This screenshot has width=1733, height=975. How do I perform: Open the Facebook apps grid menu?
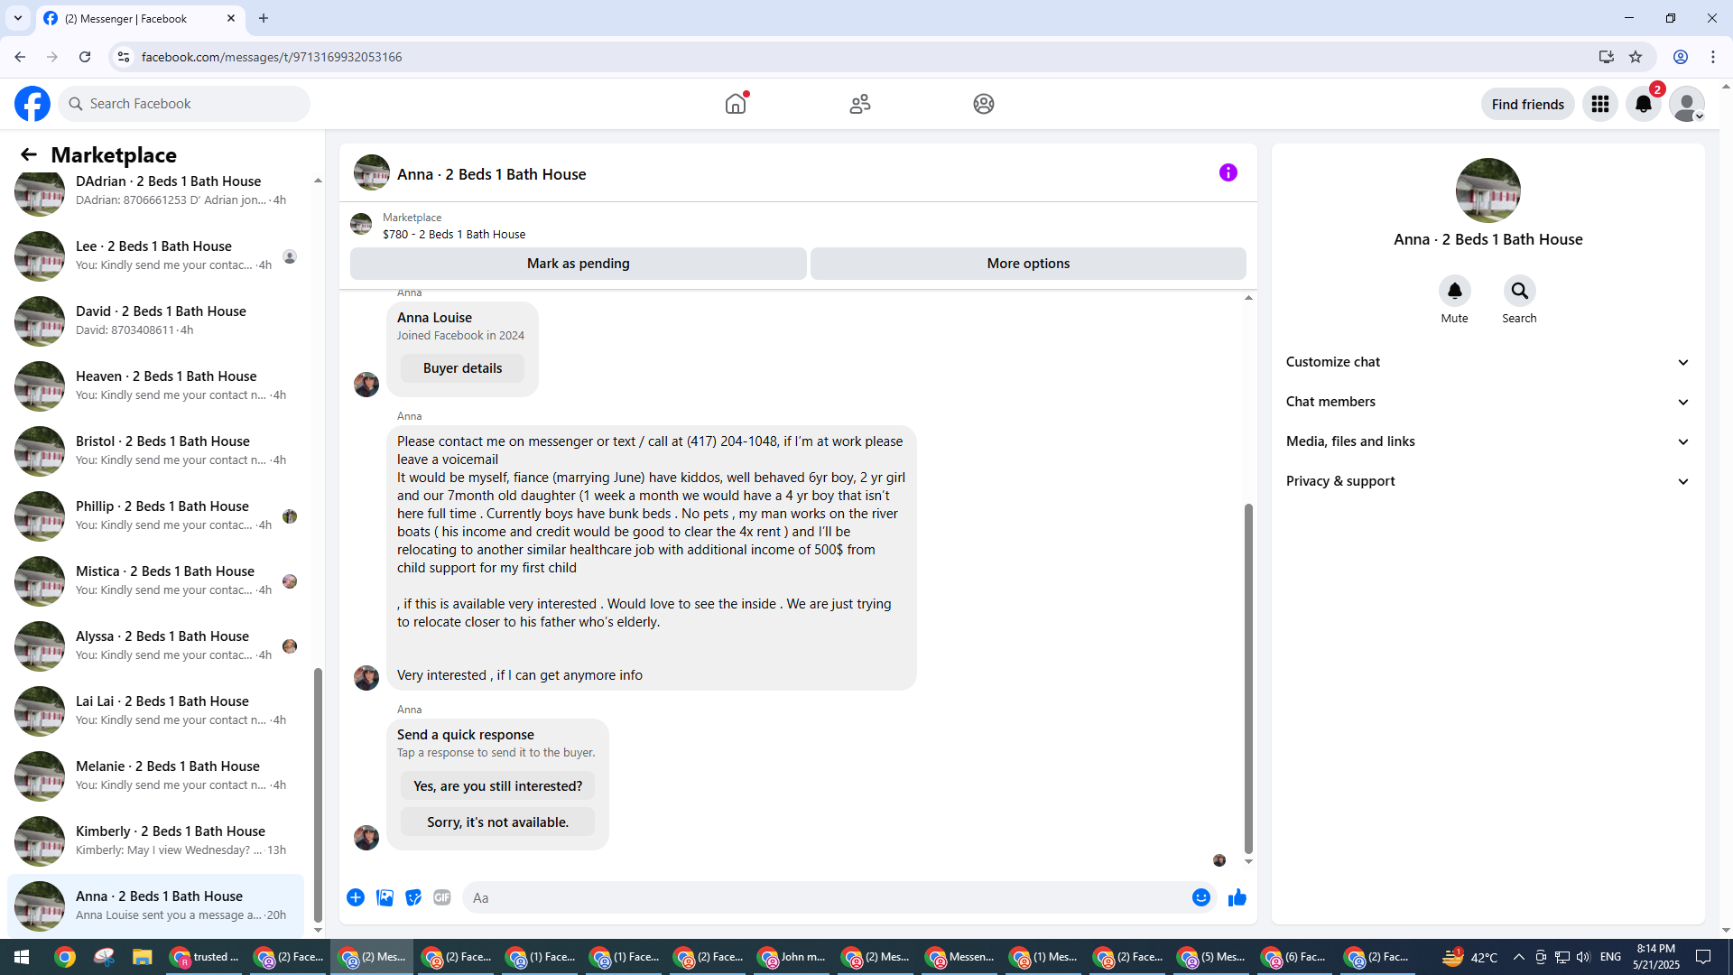pos(1599,104)
